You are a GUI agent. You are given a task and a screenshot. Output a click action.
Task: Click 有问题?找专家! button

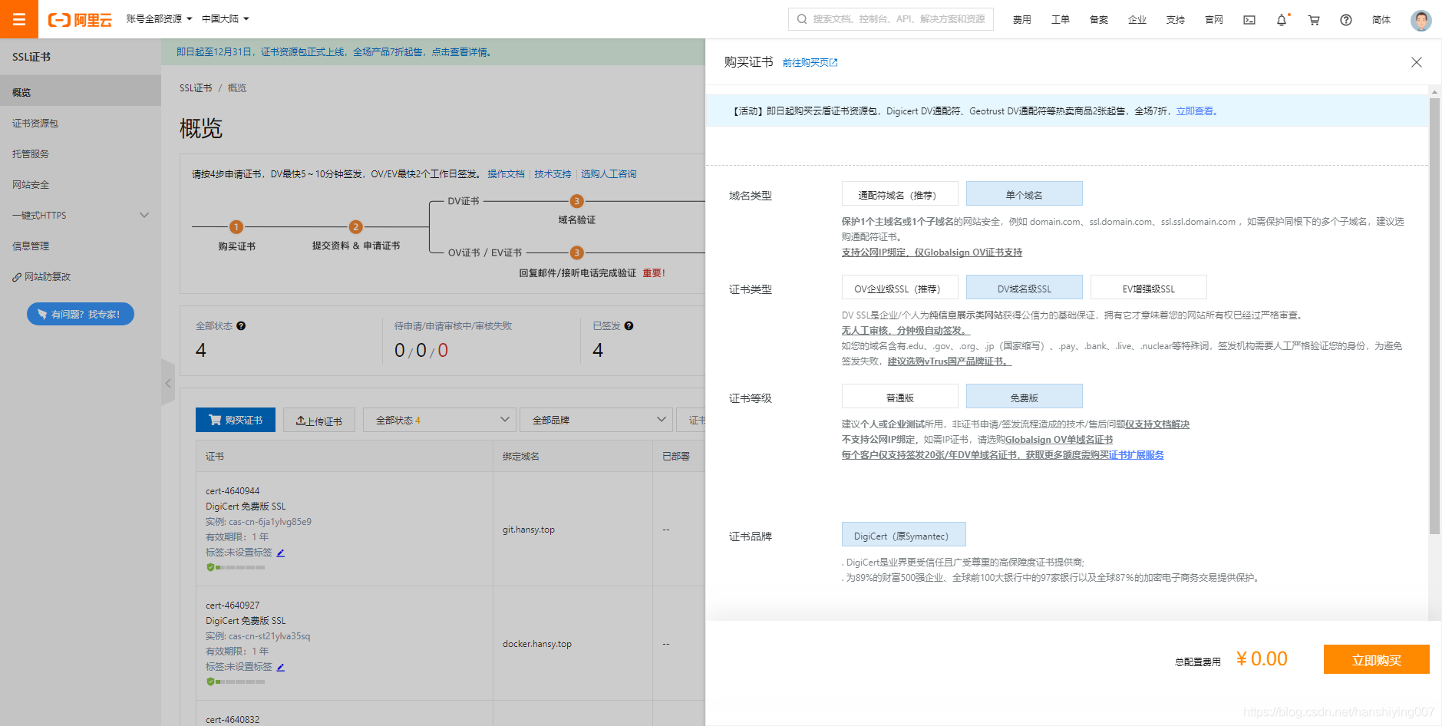[81, 314]
